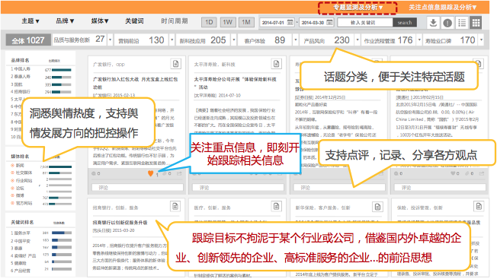The height and width of the screenshot is (279, 497).
Task: Open document icon on 广发银行 card
Action: coord(175,64)
